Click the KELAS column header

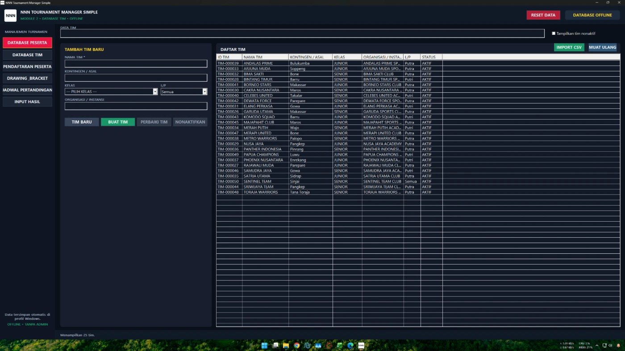coord(347,57)
